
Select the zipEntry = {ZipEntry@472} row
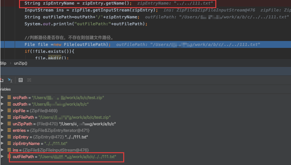click(x=50, y=137)
